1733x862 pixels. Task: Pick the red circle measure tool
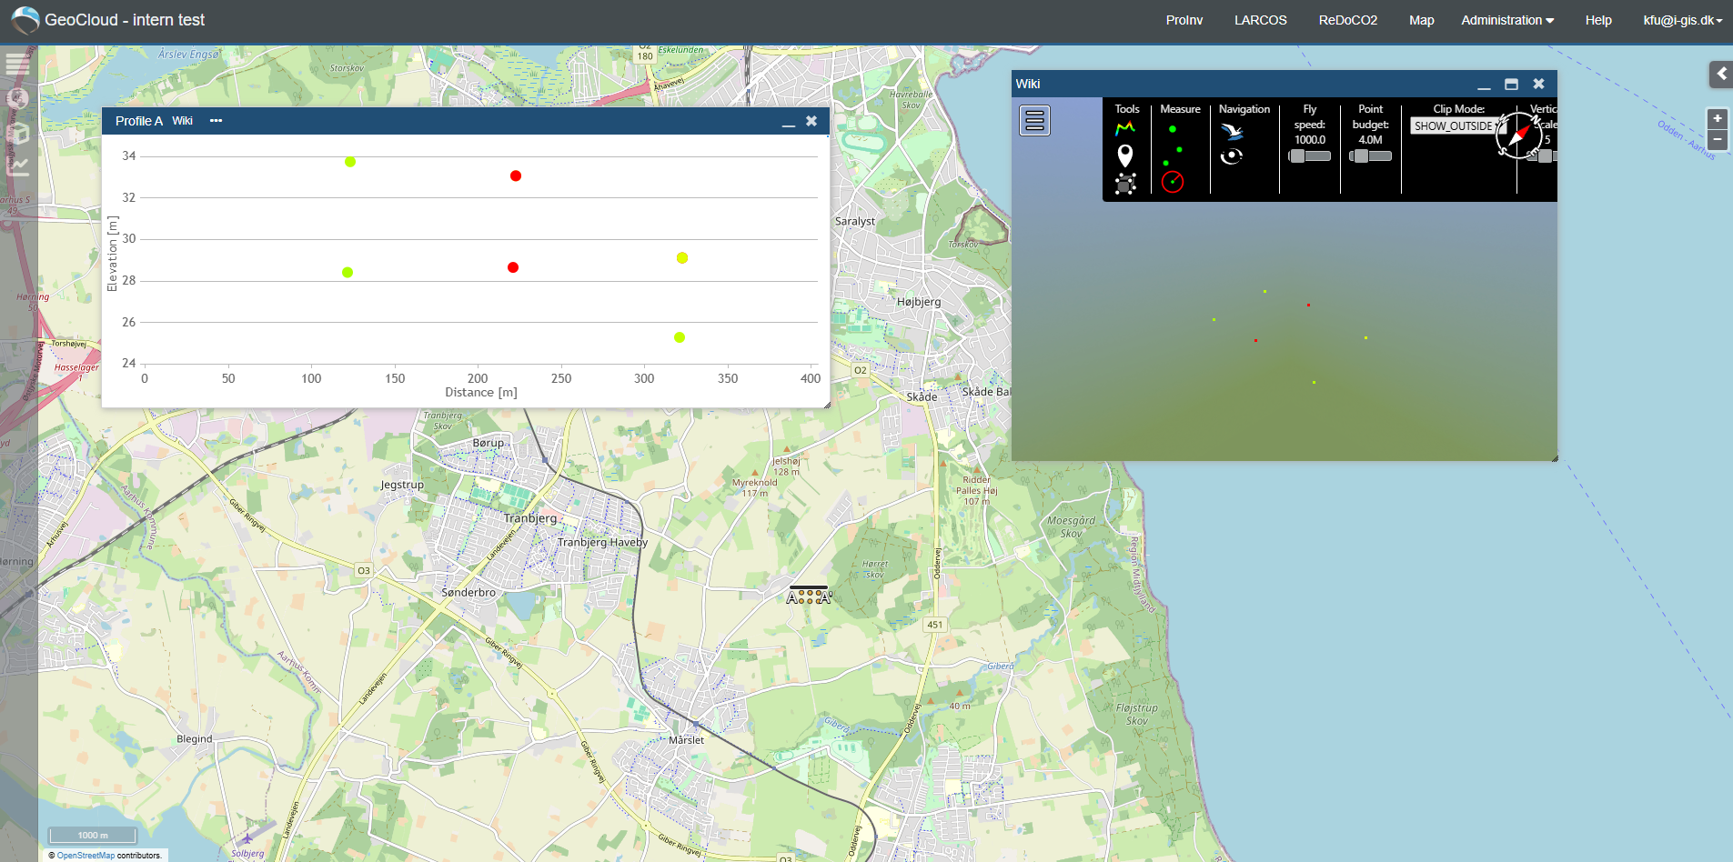[x=1173, y=182]
